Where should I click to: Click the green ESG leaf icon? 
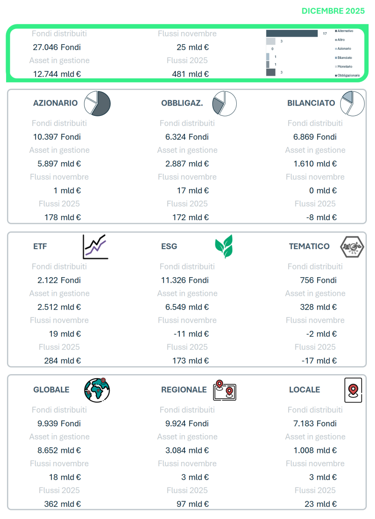coord(224,247)
